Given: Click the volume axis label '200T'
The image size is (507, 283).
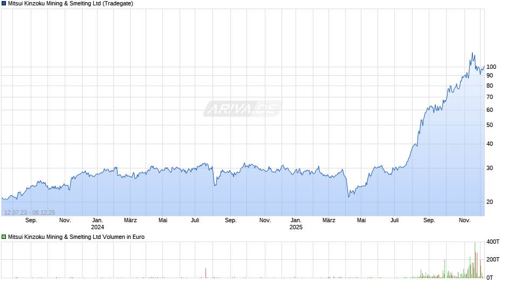Looking at the screenshot, I should pyautogui.click(x=493, y=259).
